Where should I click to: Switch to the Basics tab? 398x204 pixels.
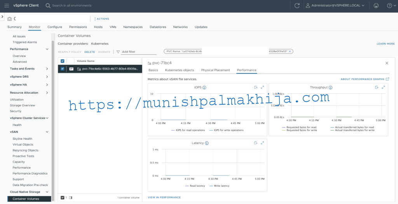153,70
